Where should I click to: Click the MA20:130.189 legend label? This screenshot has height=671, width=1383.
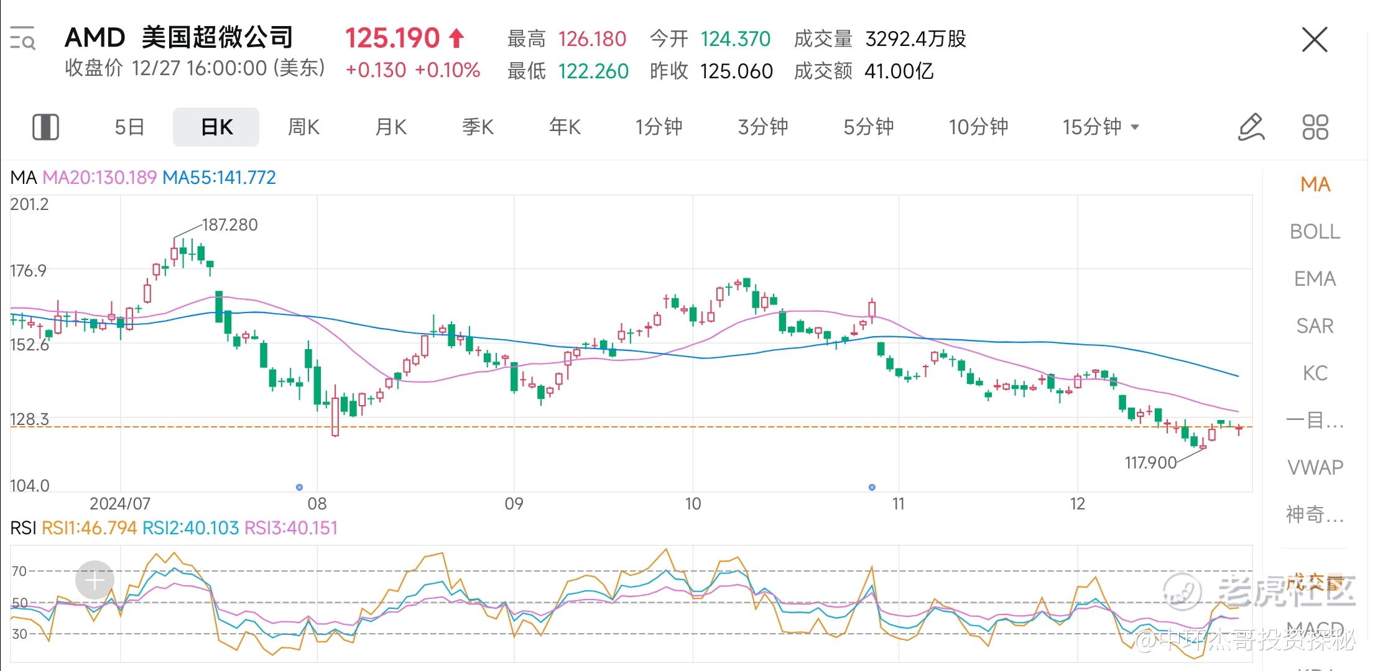(x=99, y=178)
